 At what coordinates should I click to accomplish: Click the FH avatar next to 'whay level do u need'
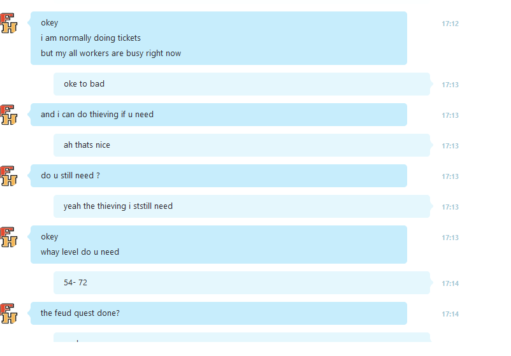pos(8,237)
